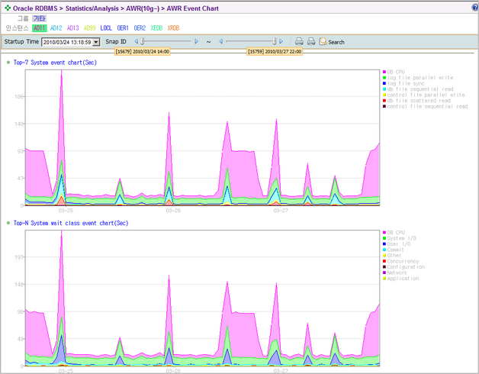The width and height of the screenshot is (479, 374).
Task: Click the second printer icon
Action: 311,41
